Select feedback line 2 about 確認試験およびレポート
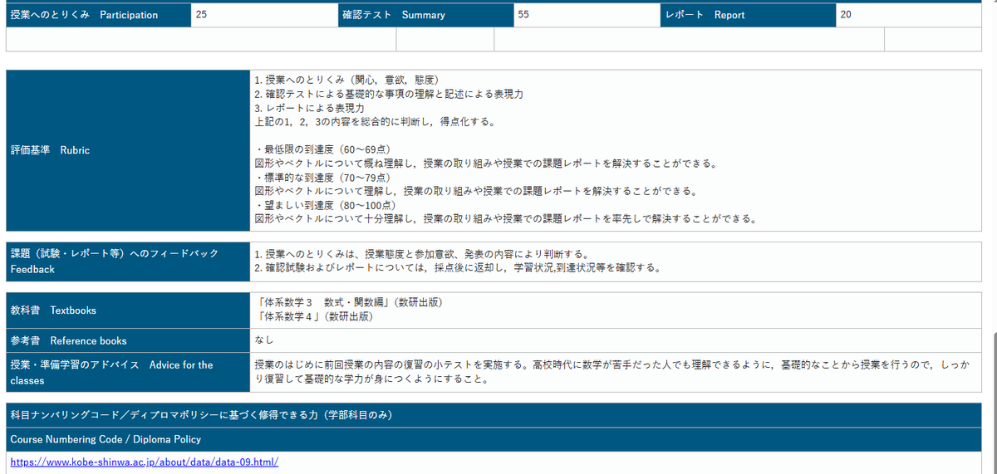The height and width of the screenshot is (474, 997). 459,267
